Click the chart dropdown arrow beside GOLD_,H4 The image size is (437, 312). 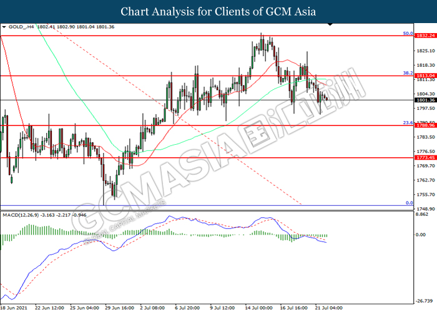point(4,27)
